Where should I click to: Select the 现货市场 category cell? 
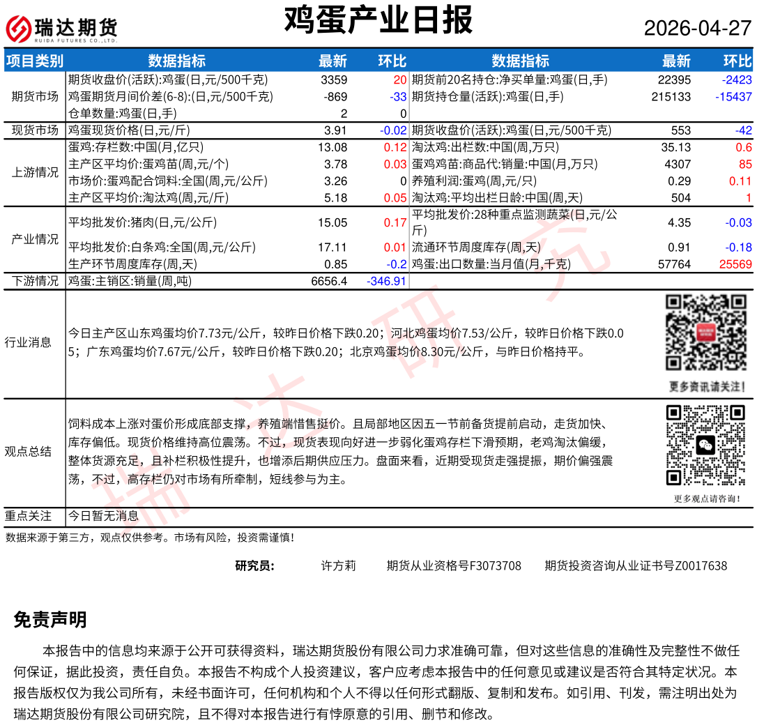(35, 130)
